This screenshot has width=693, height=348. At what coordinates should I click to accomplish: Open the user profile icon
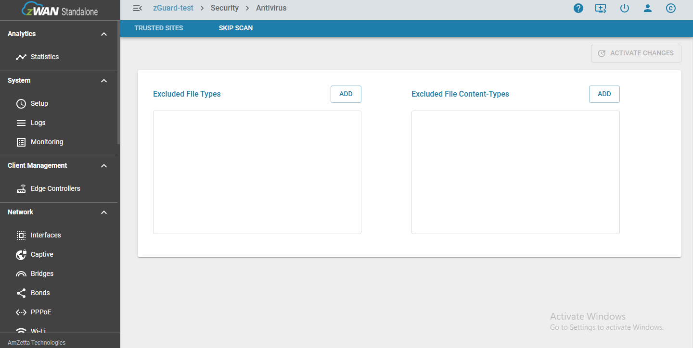coord(648,8)
